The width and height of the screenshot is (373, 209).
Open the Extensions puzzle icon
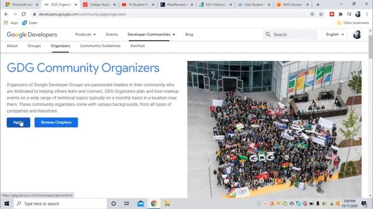[x=340, y=14]
